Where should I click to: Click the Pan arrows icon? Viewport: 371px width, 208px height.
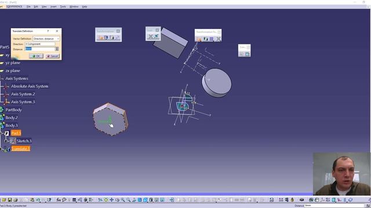(111, 200)
